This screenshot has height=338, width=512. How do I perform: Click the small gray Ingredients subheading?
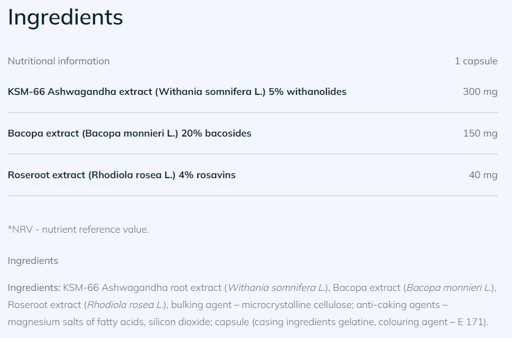(33, 261)
